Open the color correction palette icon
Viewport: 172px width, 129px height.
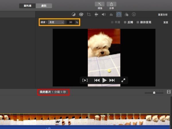[x=81, y=14]
